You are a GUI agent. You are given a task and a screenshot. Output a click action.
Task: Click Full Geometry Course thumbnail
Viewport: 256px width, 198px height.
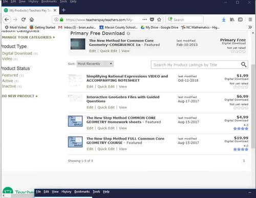(75, 142)
